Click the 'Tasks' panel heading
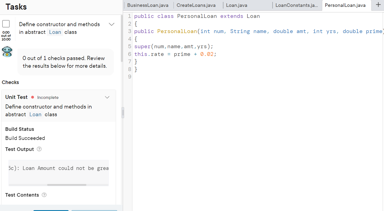The height and width of the screenshot is (211, 384). click(x=16, y=7)
